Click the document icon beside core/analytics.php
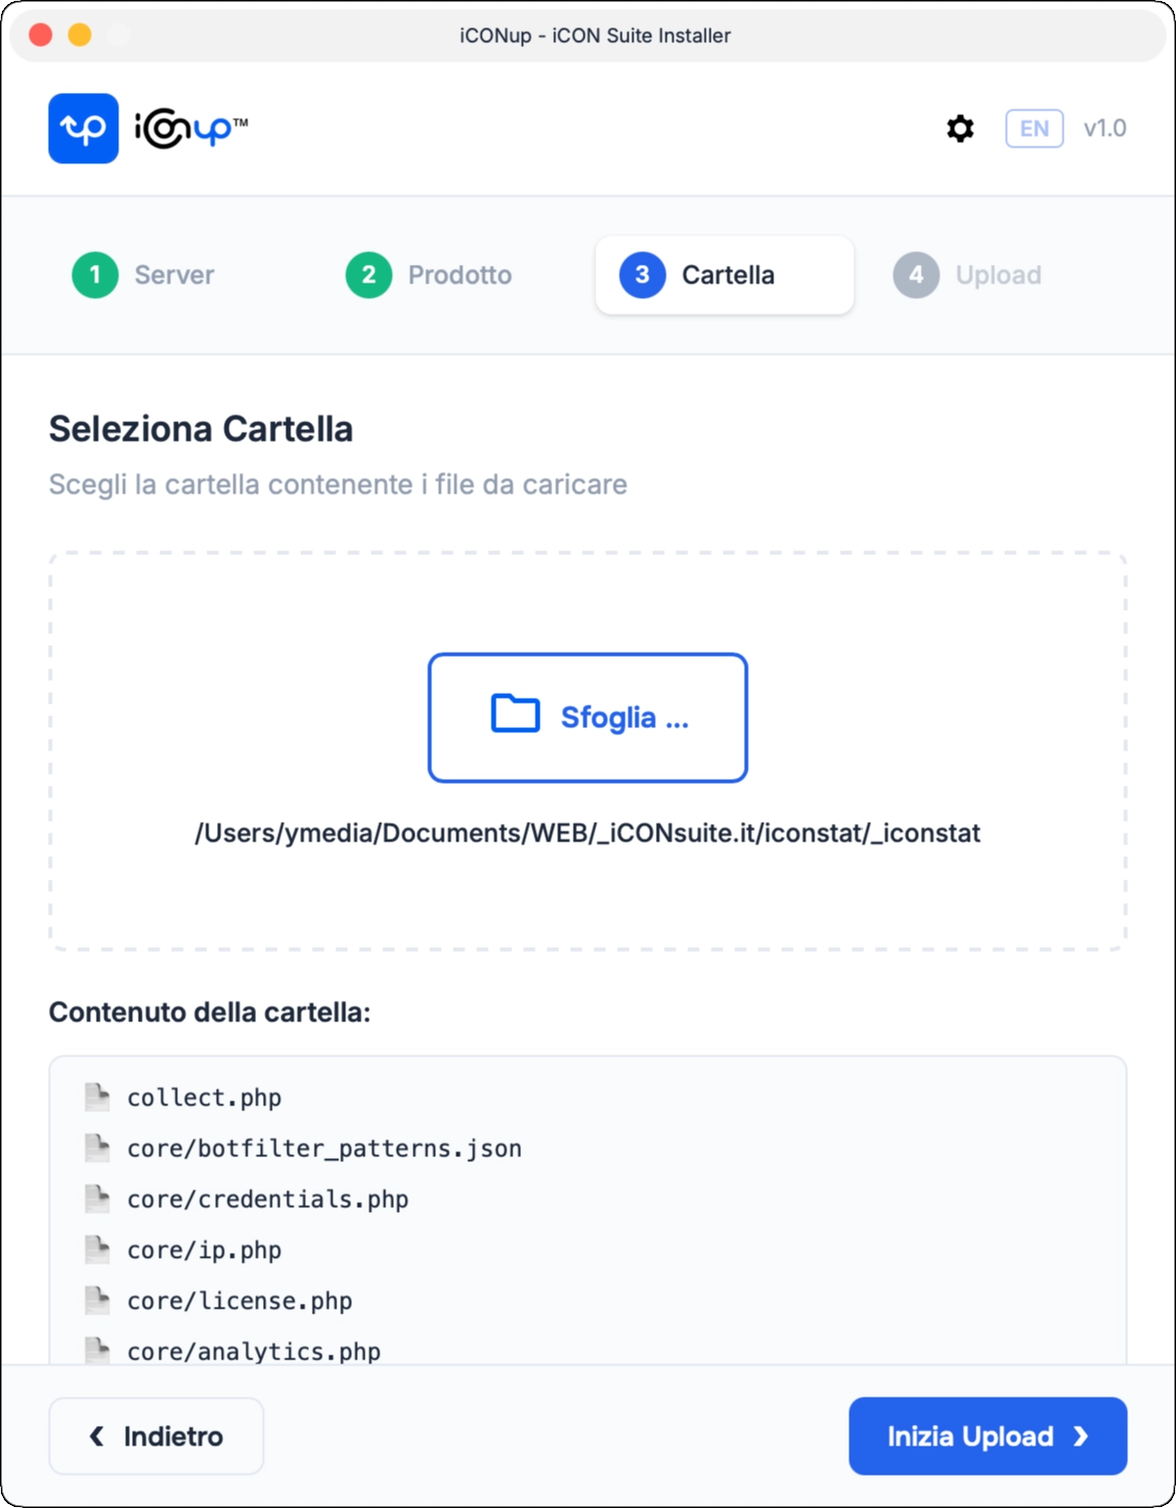1176x1508 pixels. (98, 1351)
